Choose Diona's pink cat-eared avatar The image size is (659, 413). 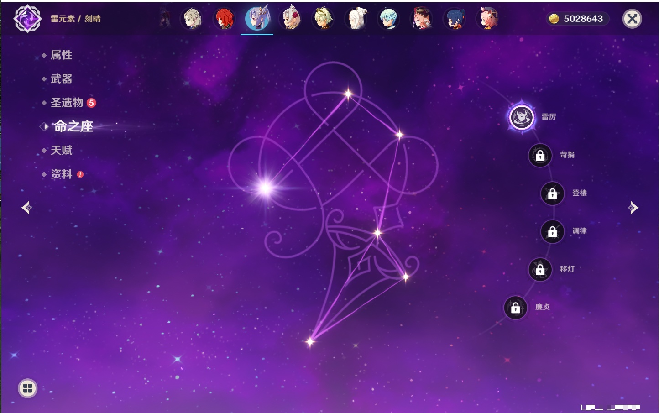click(487, 19)
